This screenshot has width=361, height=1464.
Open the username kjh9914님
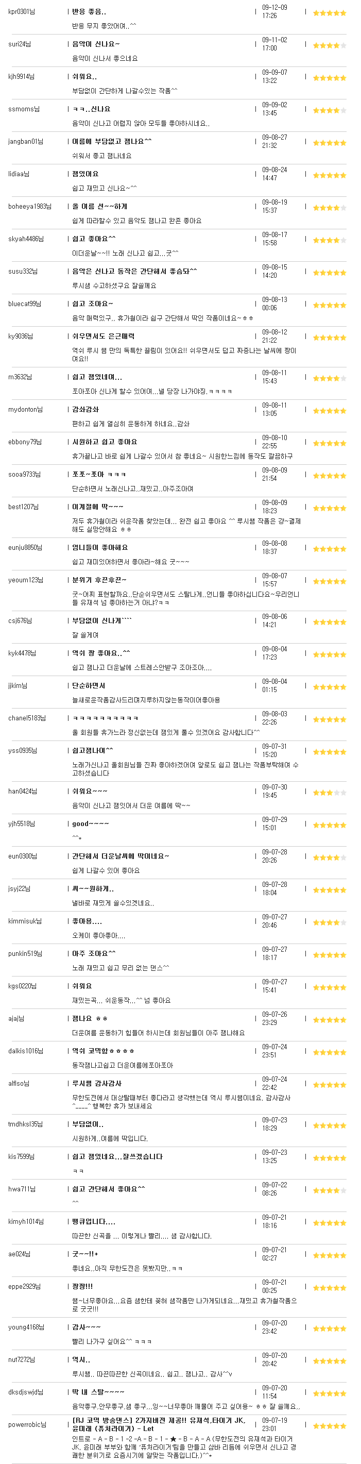point(21,77)
